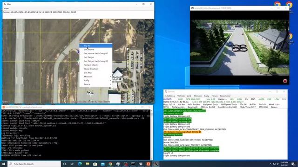Launch Microsoft Edge from taskbar
Screen dimensions: 298x167
pos(80,164)
